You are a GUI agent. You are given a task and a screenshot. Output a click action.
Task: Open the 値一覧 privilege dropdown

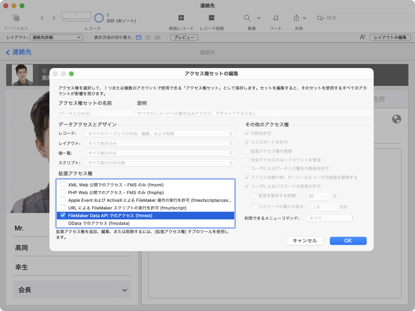pyautogui.click(x=160, y=153)
